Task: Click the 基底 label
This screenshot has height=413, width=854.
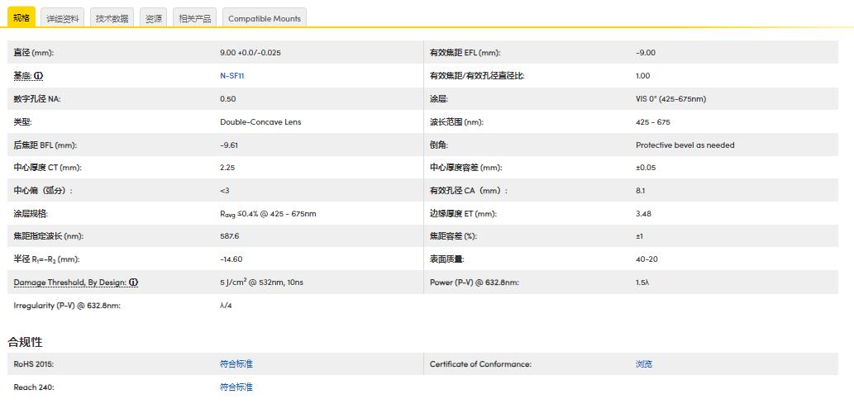Action: [x=22, y=76]
